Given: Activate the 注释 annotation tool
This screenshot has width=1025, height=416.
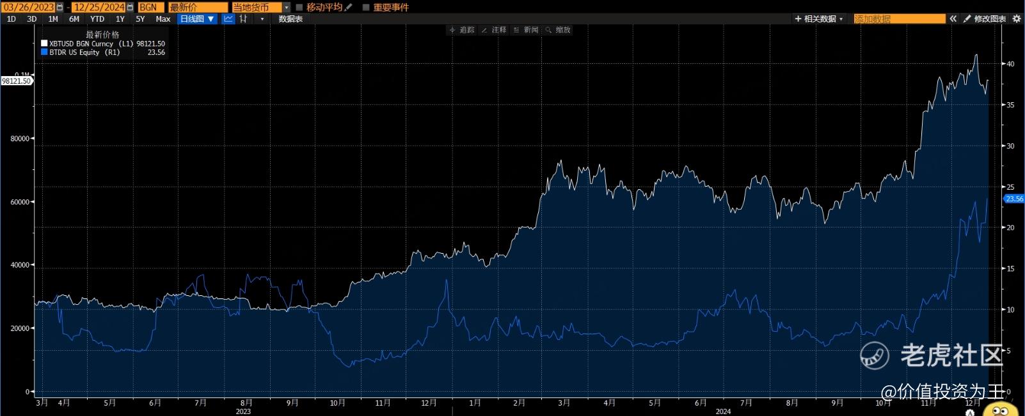Looking at the screenshot, I should pos(494,30).
